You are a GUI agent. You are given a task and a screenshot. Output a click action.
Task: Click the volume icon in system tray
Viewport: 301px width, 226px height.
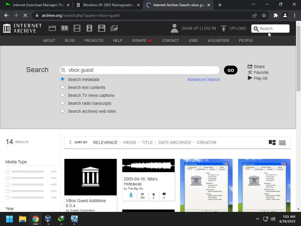(x=272, y=219)
